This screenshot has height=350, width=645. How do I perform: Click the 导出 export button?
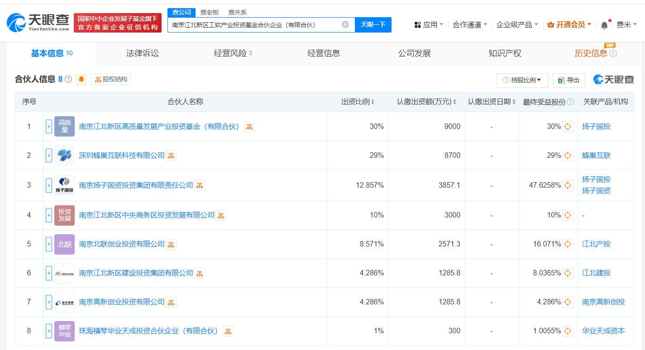point(569,80)
